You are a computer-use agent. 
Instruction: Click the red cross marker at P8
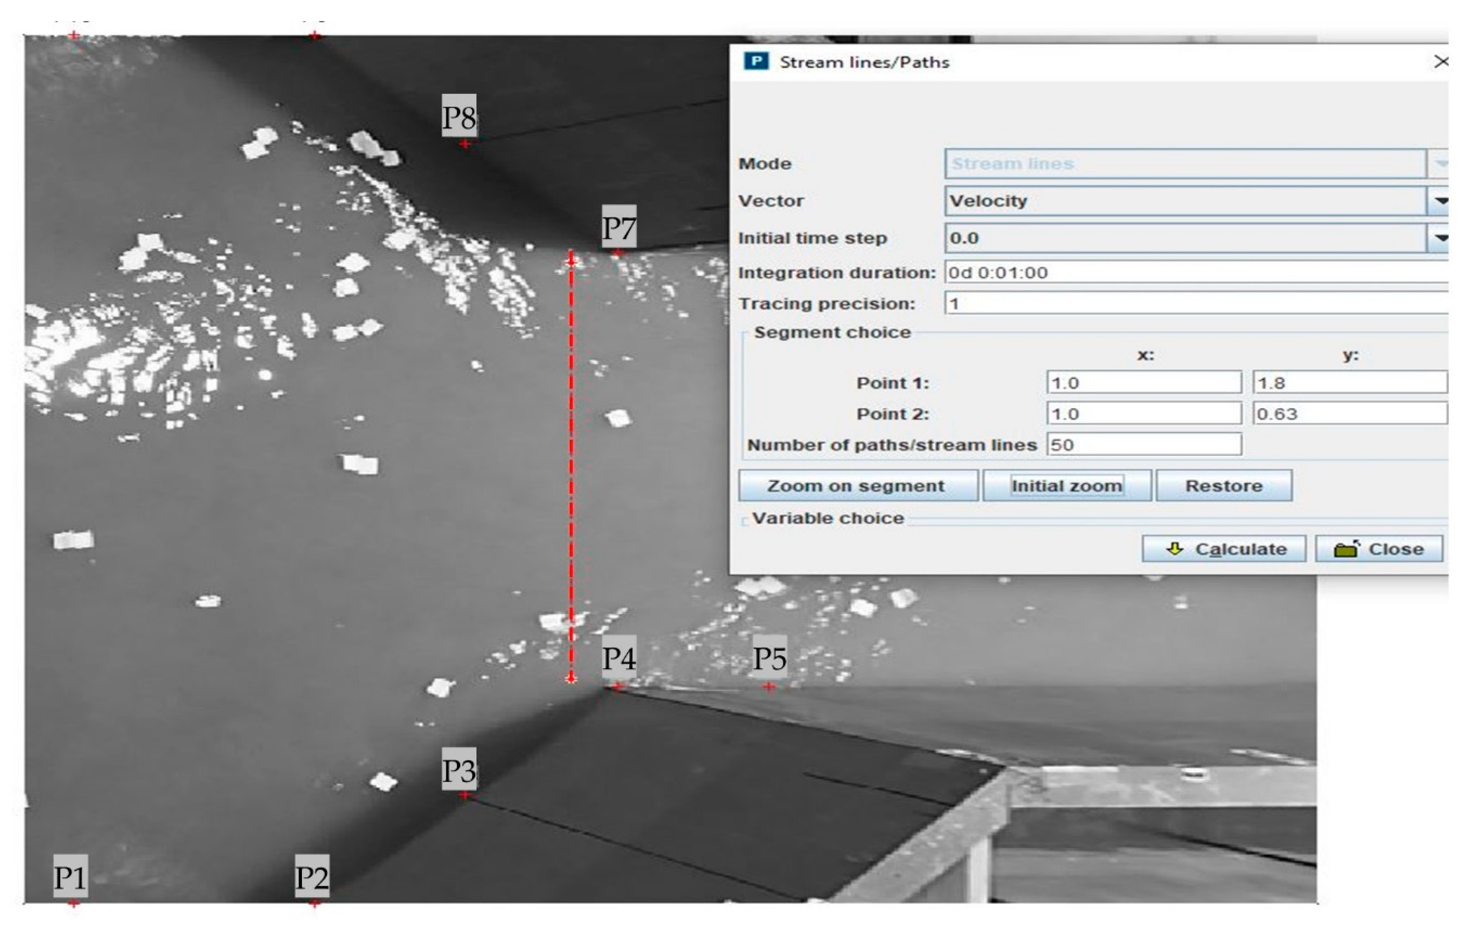click(x=465, y=144)
